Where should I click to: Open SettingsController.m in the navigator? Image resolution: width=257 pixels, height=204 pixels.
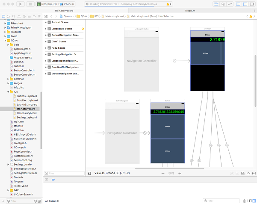coord(24,173)
